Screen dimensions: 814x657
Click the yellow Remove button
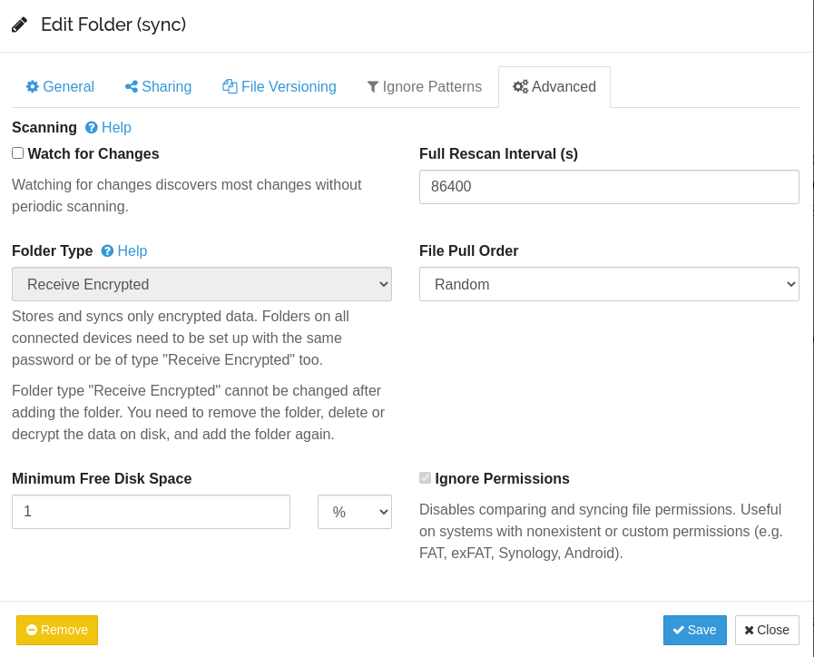click(x=57, y=630)
